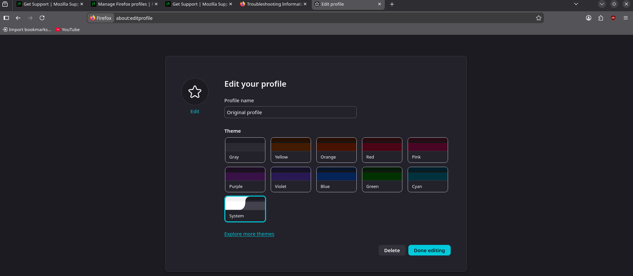Screen dimensions: 633x276
Task: Choose the Blue theme
Action: 336,179
